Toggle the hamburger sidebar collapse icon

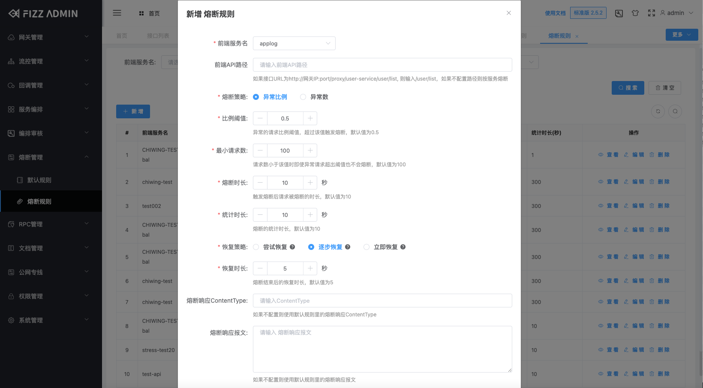tap(117, 13)
